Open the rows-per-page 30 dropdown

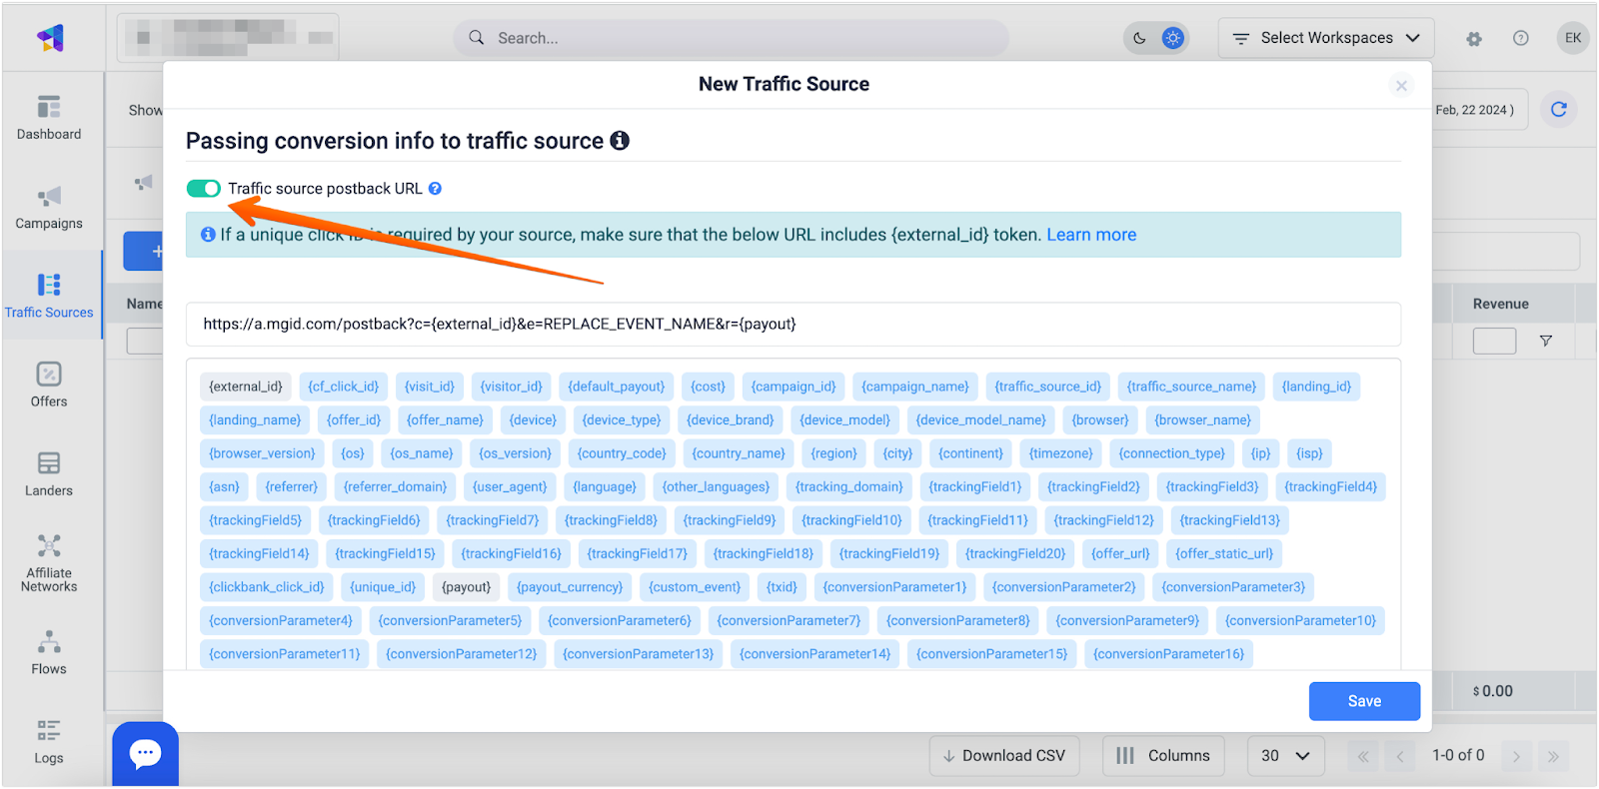[x=1285, y=756]
